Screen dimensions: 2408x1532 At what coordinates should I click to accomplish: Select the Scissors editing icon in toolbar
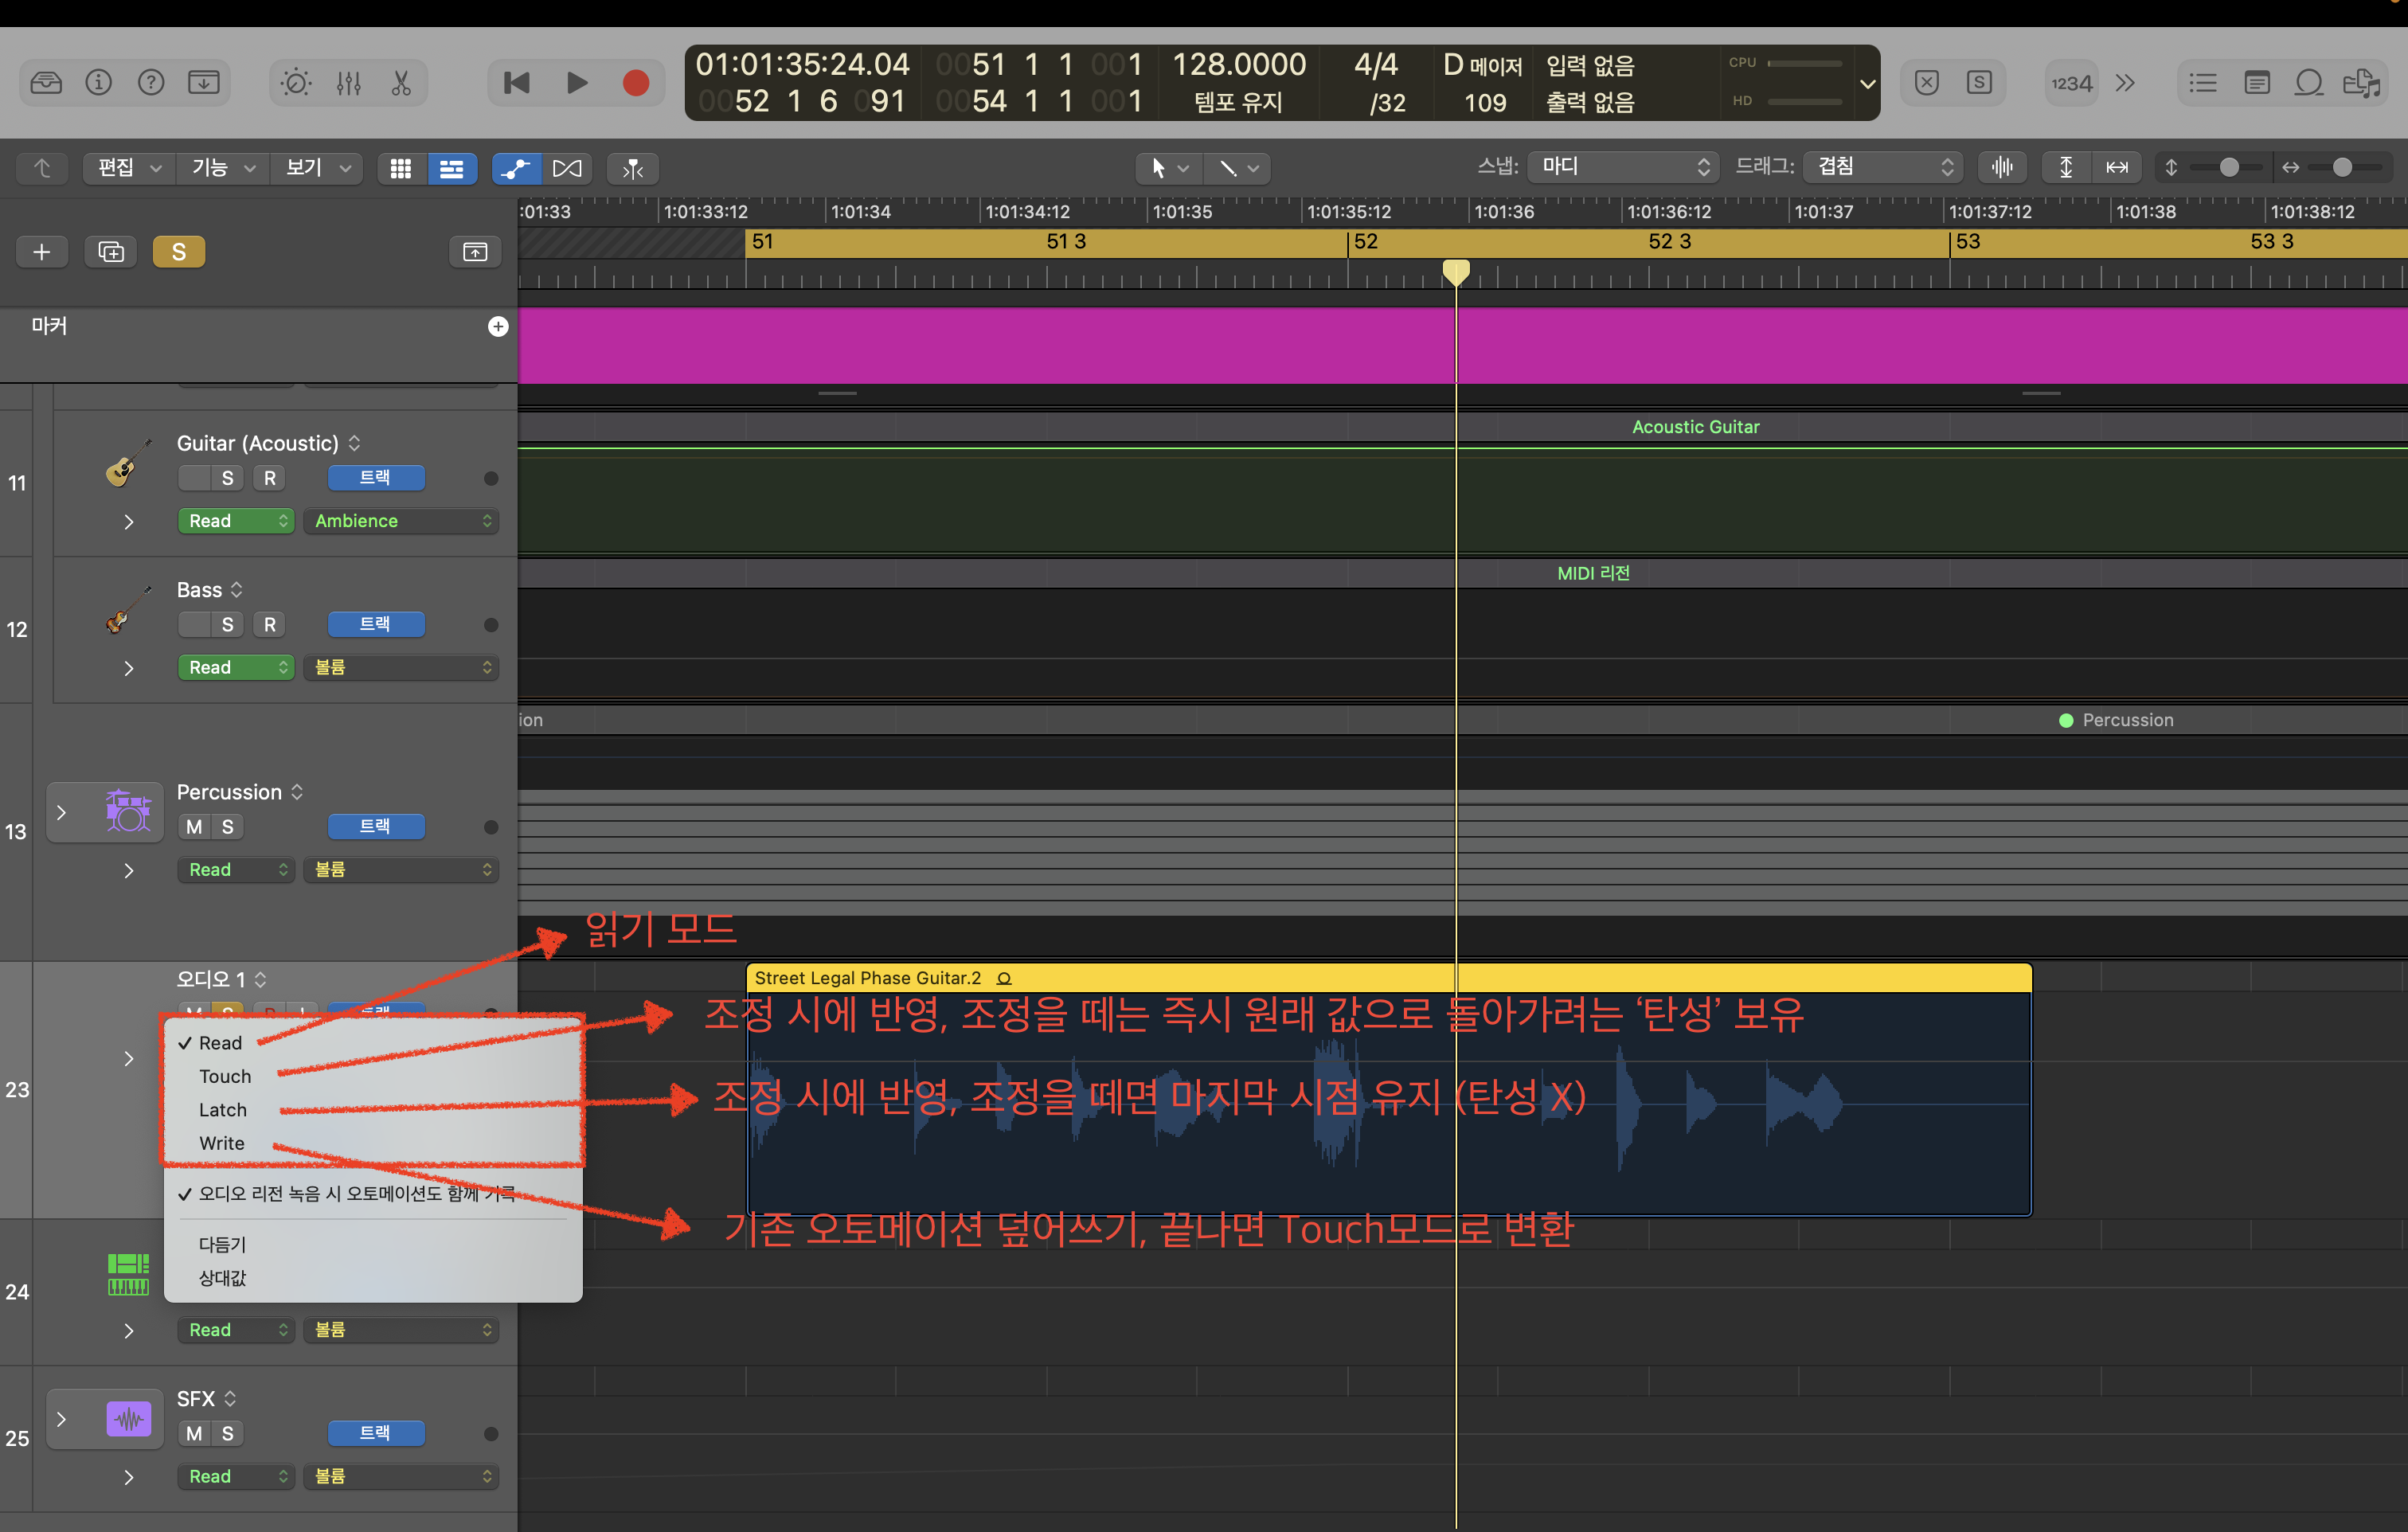(401, 83)
